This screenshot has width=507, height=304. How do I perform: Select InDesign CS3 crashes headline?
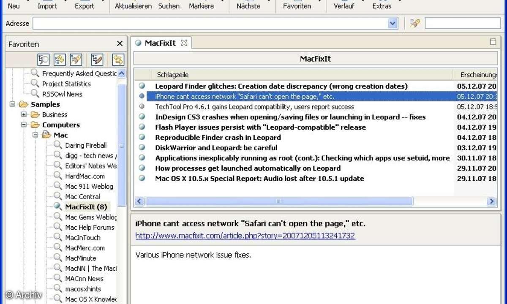(x=290, y=117)
